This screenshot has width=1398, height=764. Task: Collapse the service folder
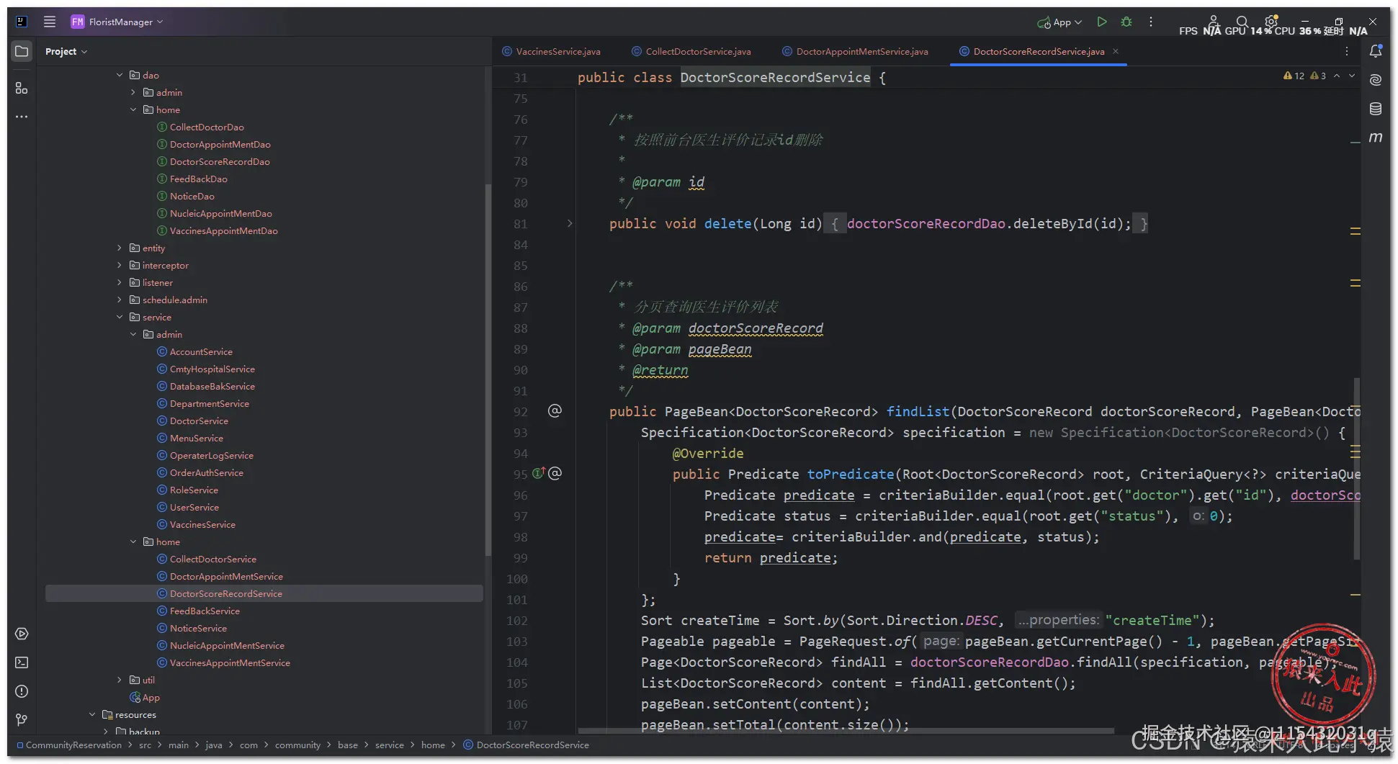coord(120,317)
